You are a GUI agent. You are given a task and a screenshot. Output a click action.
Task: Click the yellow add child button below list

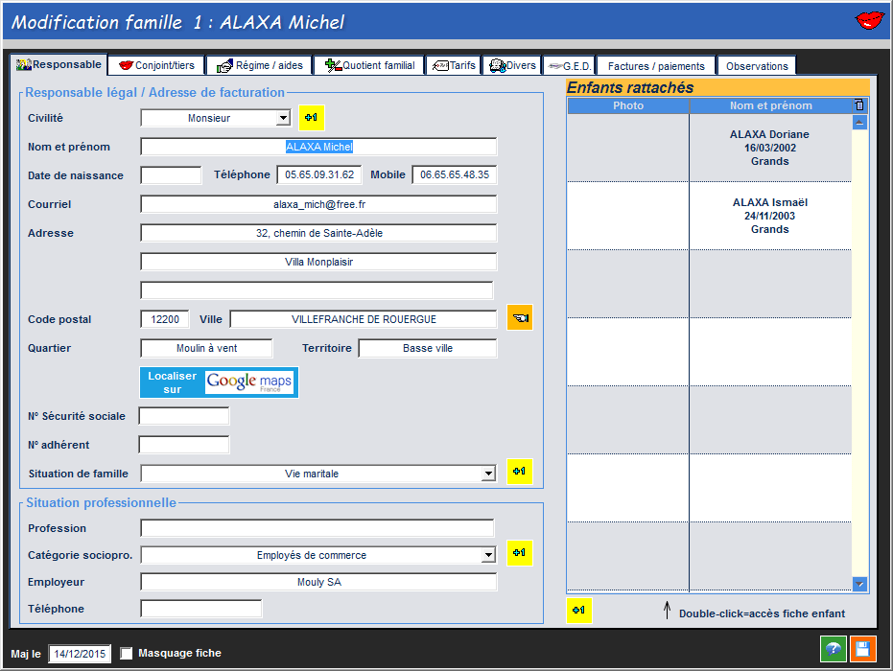(x=579, y=611)
